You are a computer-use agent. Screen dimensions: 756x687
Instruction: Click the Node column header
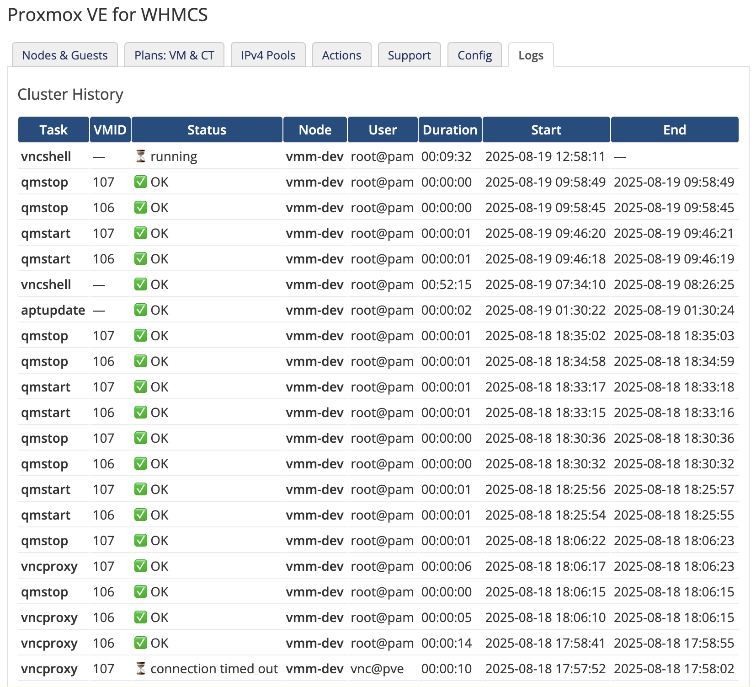[x=315, y=129]
